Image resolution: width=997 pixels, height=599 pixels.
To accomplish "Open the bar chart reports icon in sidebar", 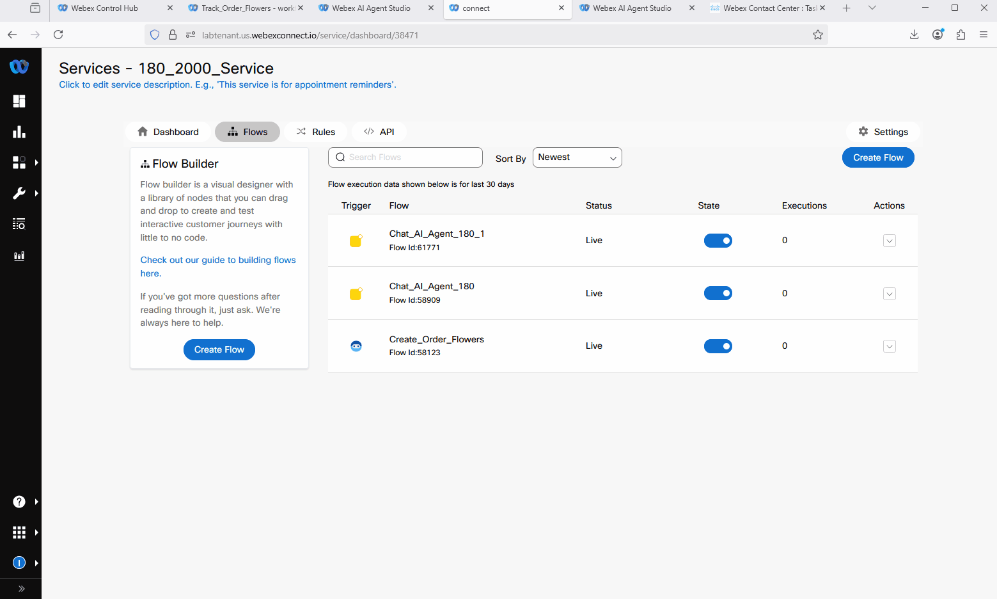I will tap(19, 132).
